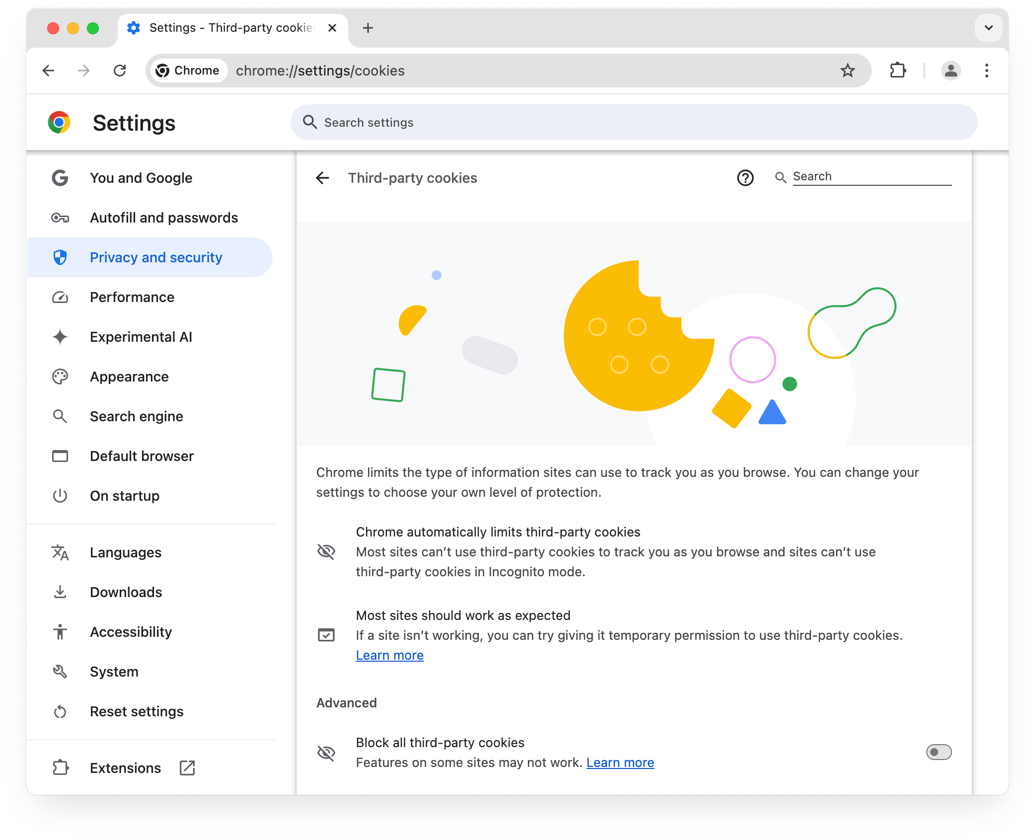Click the Privacy and security shield icon
The width and height of the screenshot is (1036, 840).
point(61,257)
